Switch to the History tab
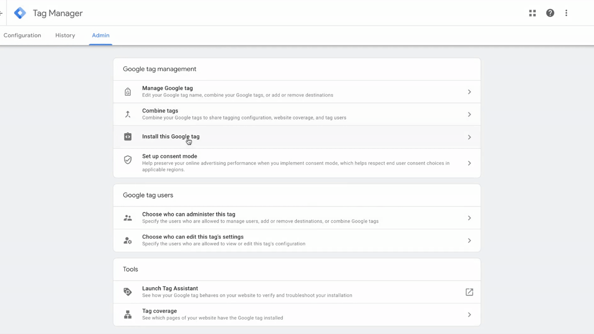This screenshot has width=594, height=334. [65, 35]
